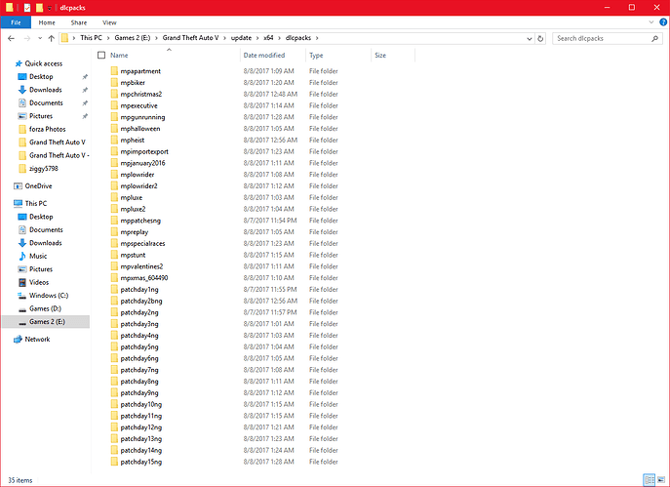
Task: Select the patchday7ng folder
Action: pos(139,370)
